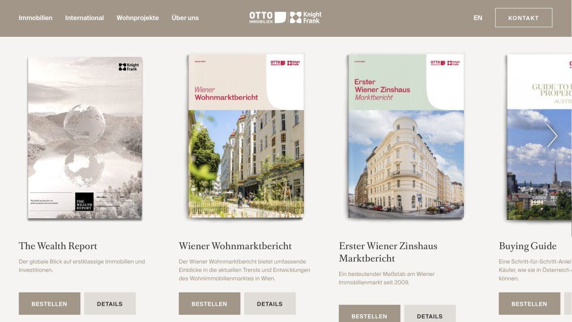Select Wohnprojekte in the navigation
572x322 pixels.
coord(138,18)
